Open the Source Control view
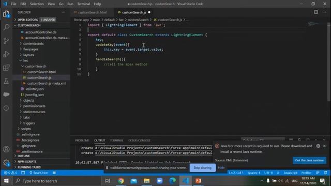Screen dimensions: 331x186 (6, 40)
